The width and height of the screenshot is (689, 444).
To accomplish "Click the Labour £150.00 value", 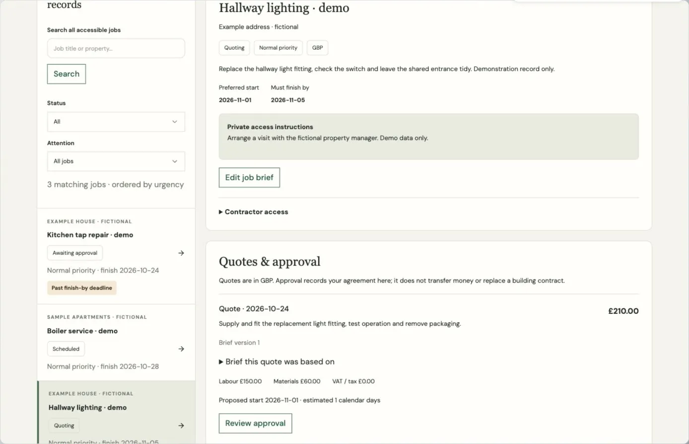I will tap(240, 381).
